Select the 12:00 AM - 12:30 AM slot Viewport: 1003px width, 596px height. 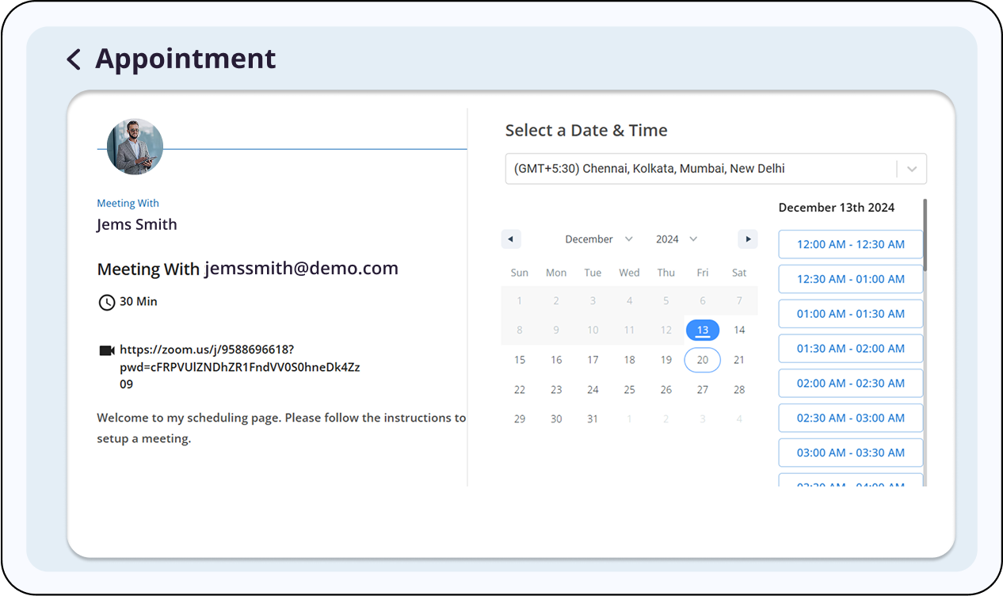(x=850, y=244)
